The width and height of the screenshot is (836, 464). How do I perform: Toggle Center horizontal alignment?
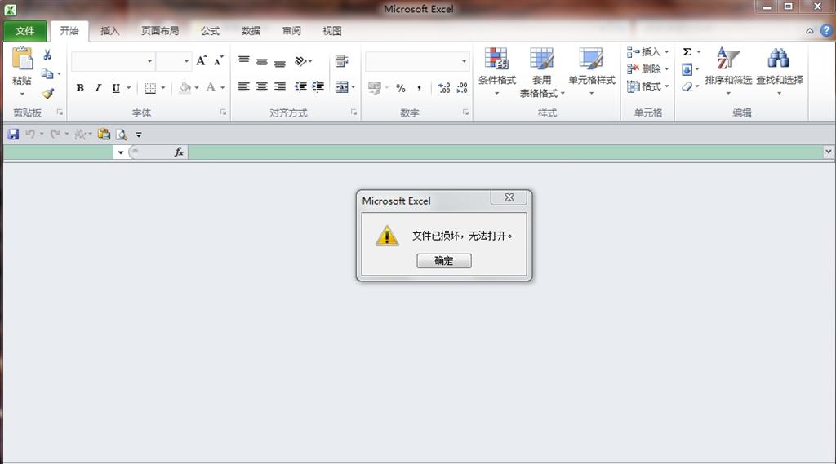262,86
